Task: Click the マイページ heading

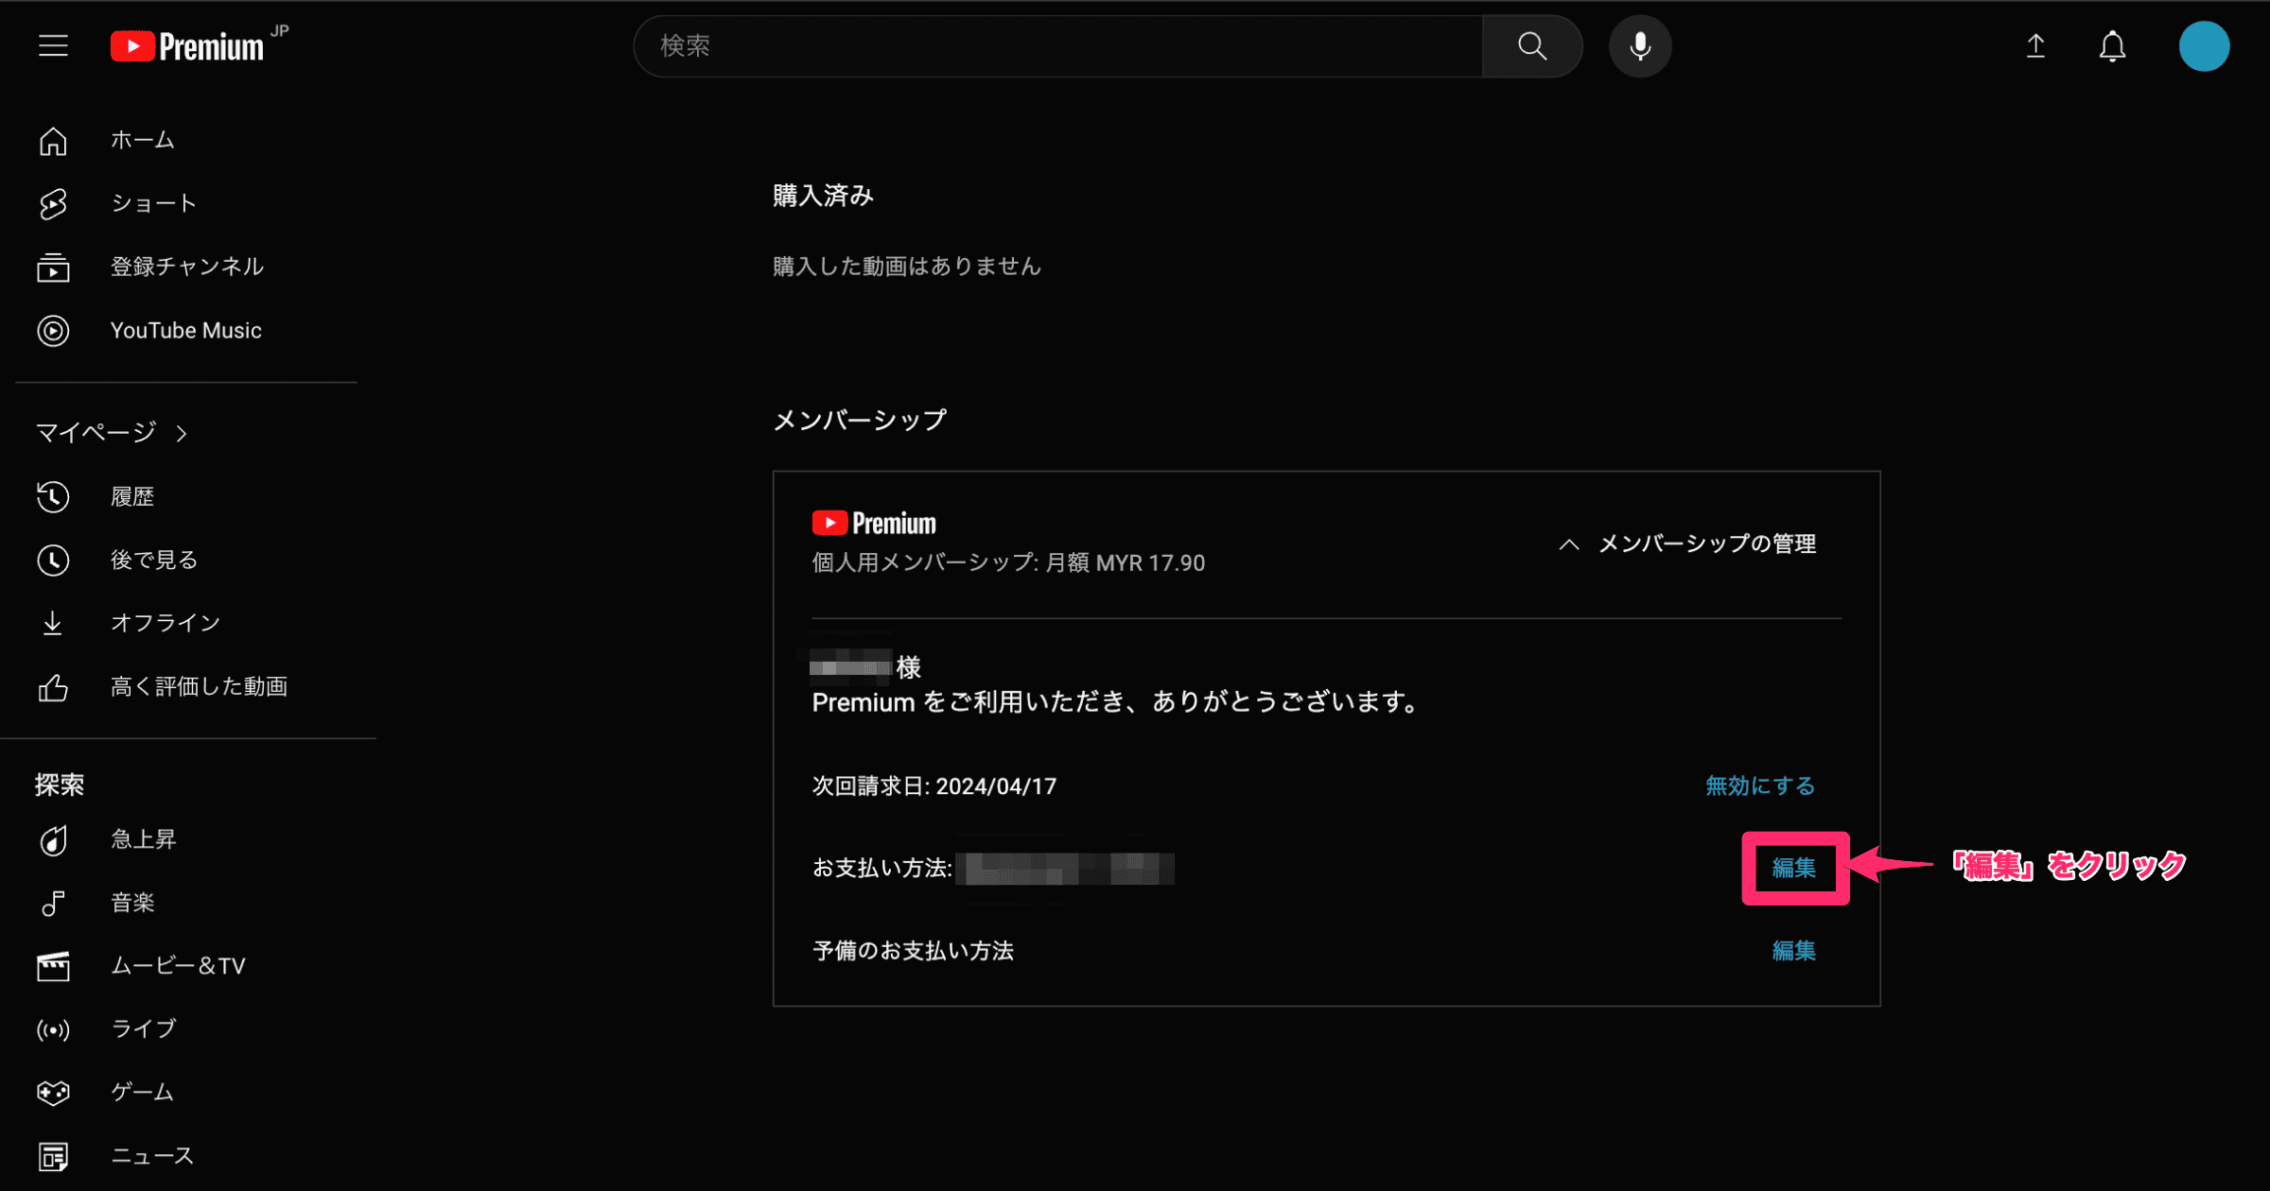Action: [x=96, y=432]
